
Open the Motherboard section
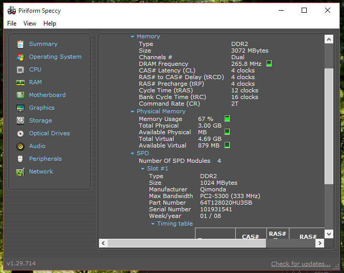click(47, 95)
